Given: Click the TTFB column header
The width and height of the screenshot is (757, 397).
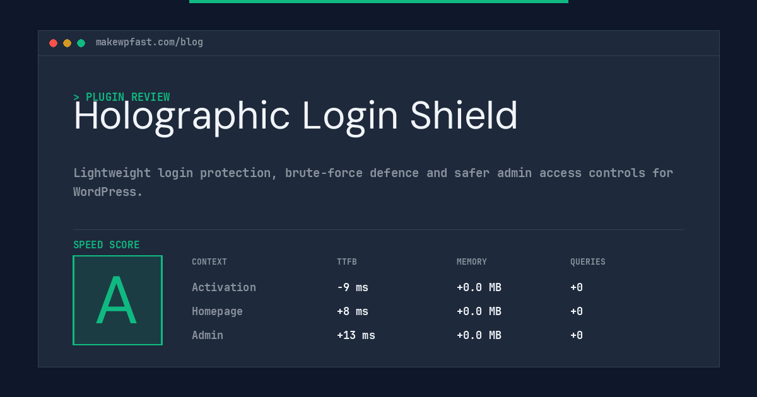Looking at the screenshot, I should point(347,262).
